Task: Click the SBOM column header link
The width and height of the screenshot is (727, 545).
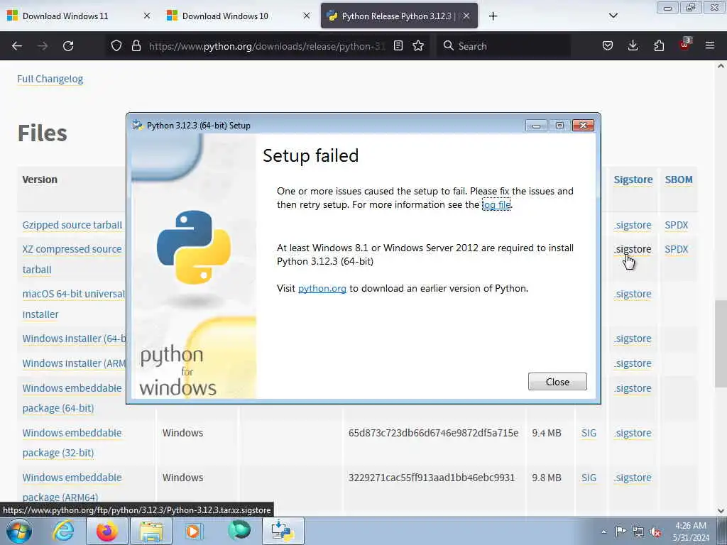Action: pos(679,180)
